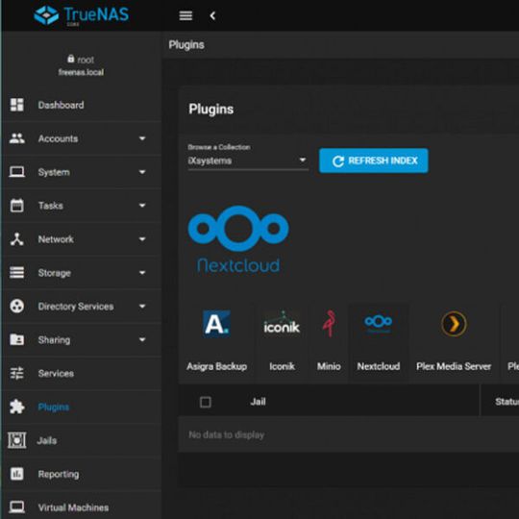Image resolution: width=519 pixels, height=519 pixels.
Task: Expand the Network menu arrow
Action: [x=142, y=239]
